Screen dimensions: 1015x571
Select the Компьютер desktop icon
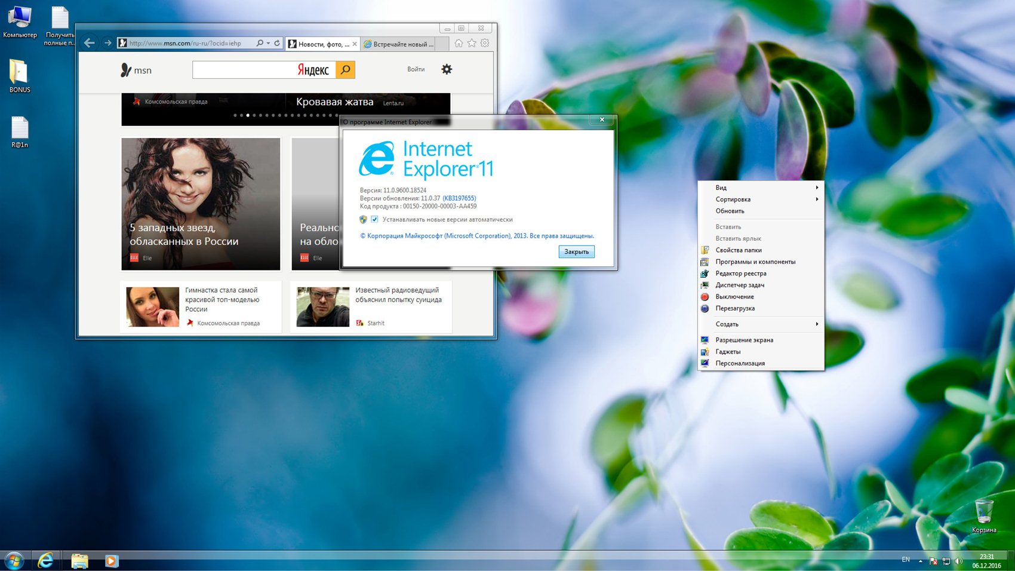pyautogui.click(x=20, y=22)
